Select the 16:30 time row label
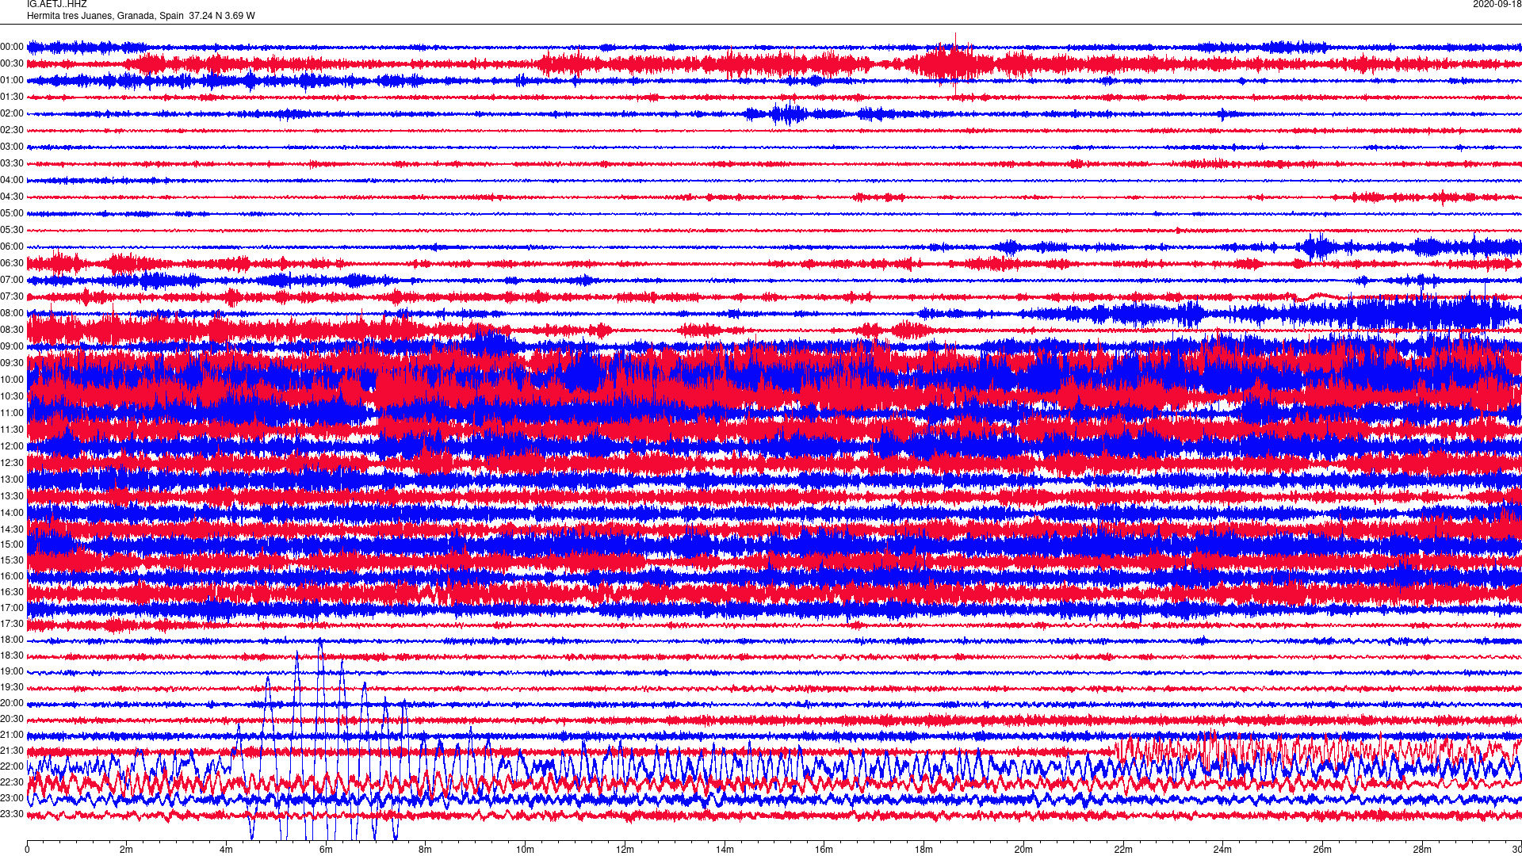Viewport: 1522px width, 856px height. [12, 593]
